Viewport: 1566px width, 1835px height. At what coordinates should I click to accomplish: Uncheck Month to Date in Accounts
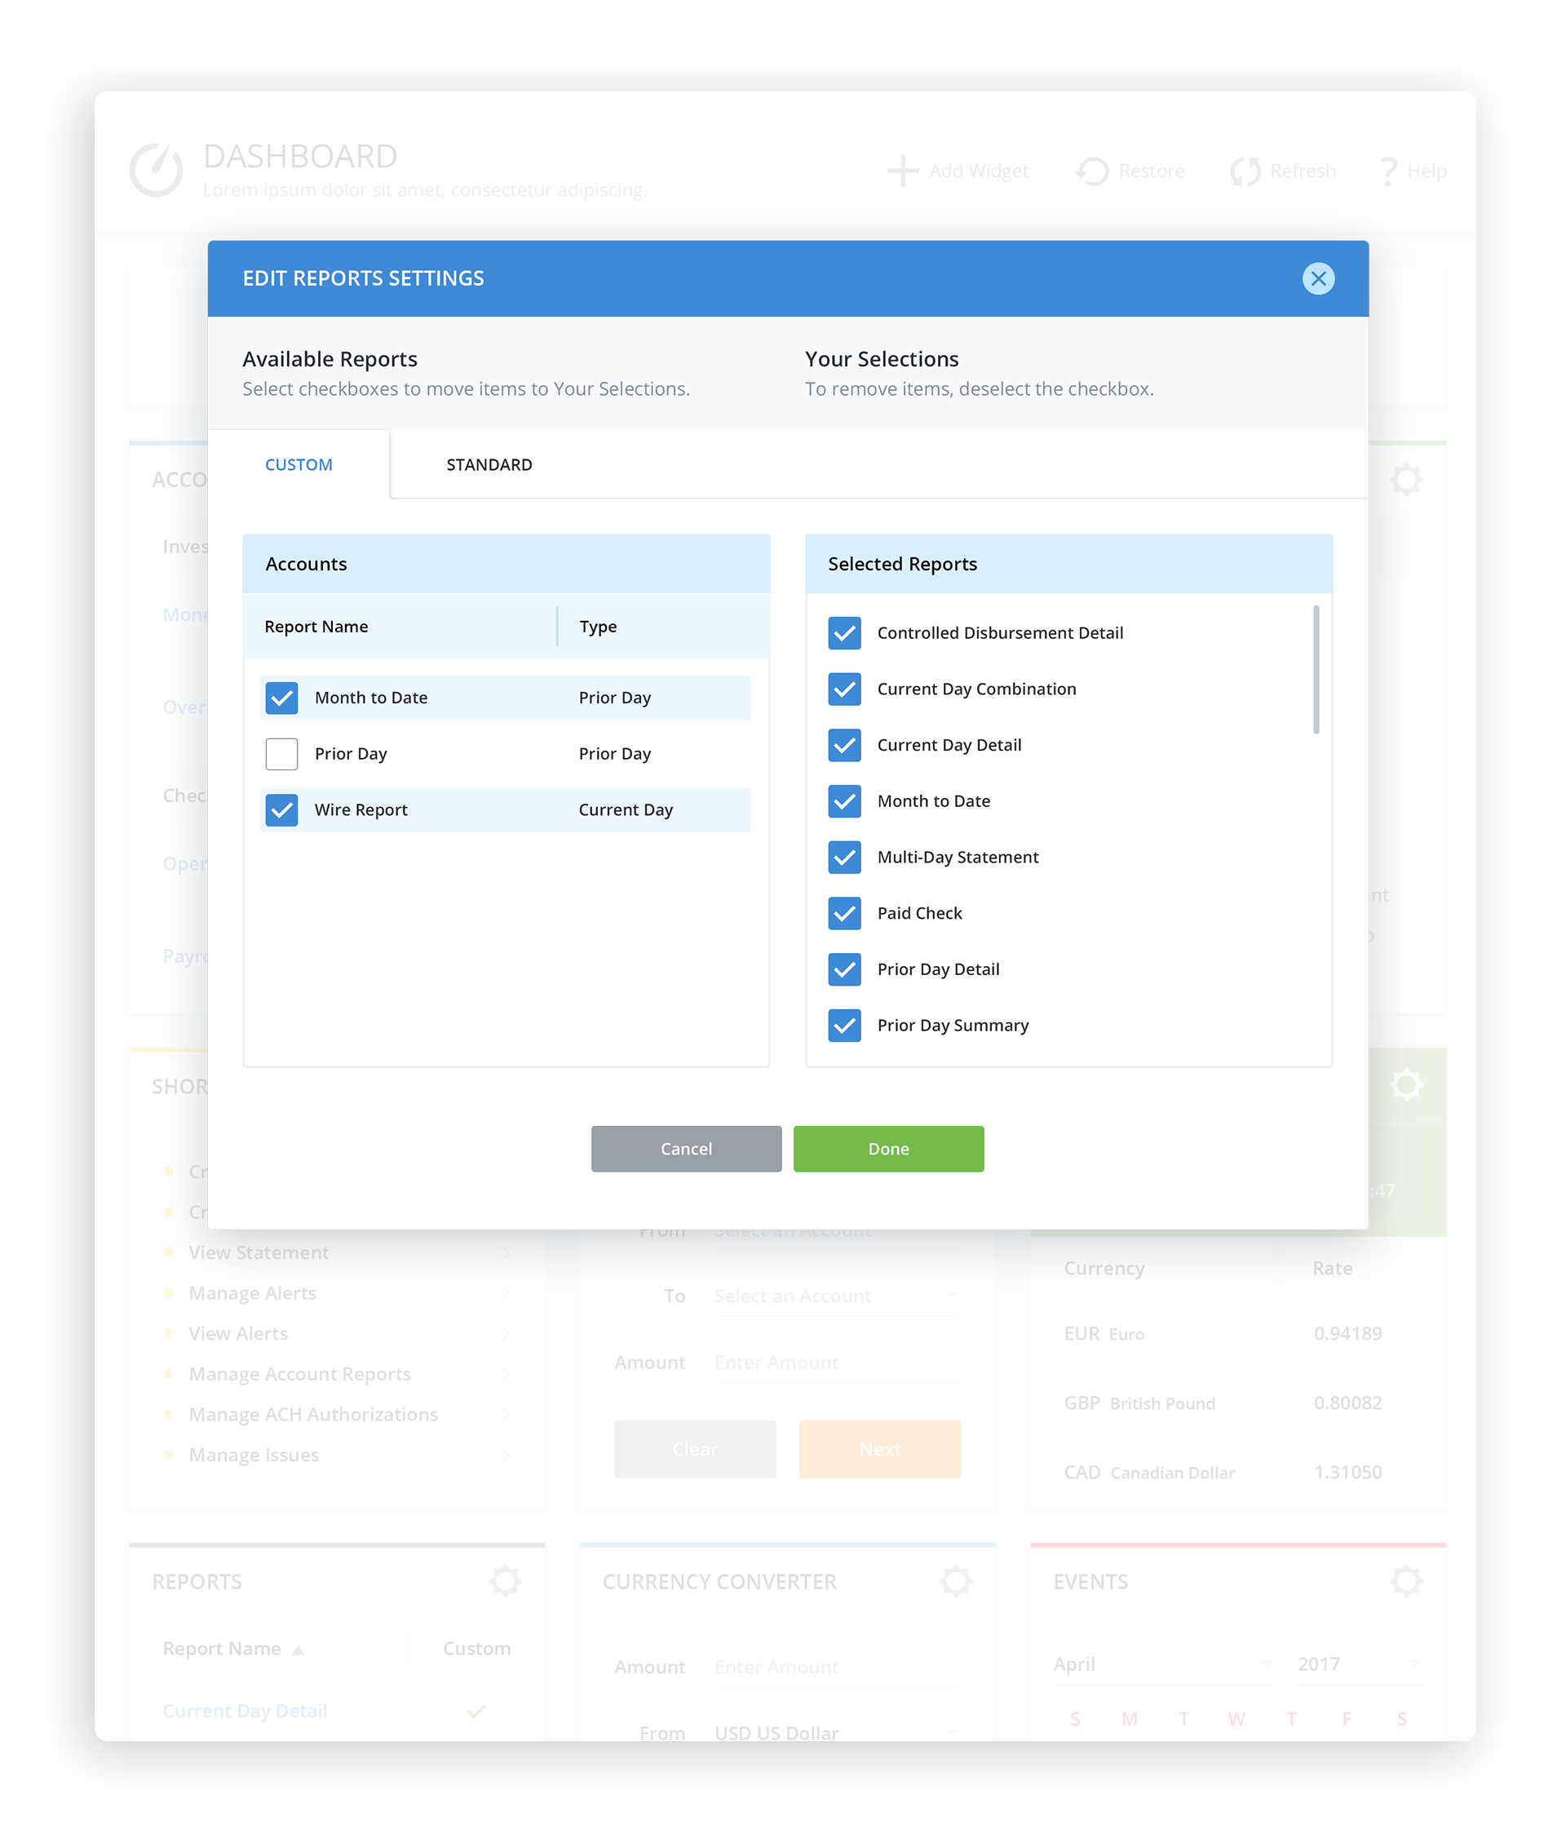(281, 698)
